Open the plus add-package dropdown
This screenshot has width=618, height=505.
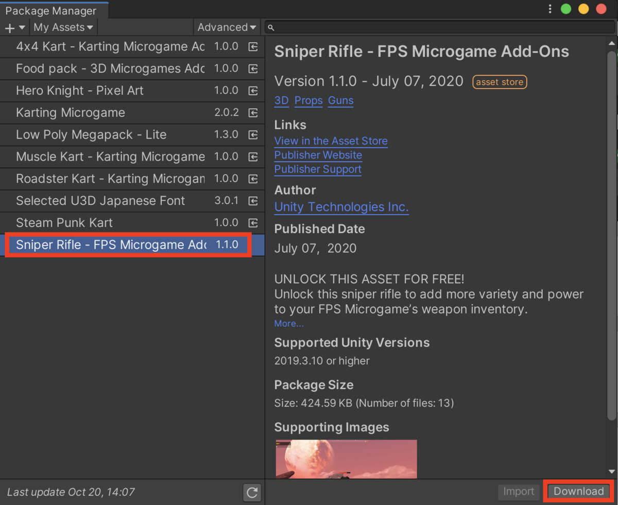coord(14,28)
